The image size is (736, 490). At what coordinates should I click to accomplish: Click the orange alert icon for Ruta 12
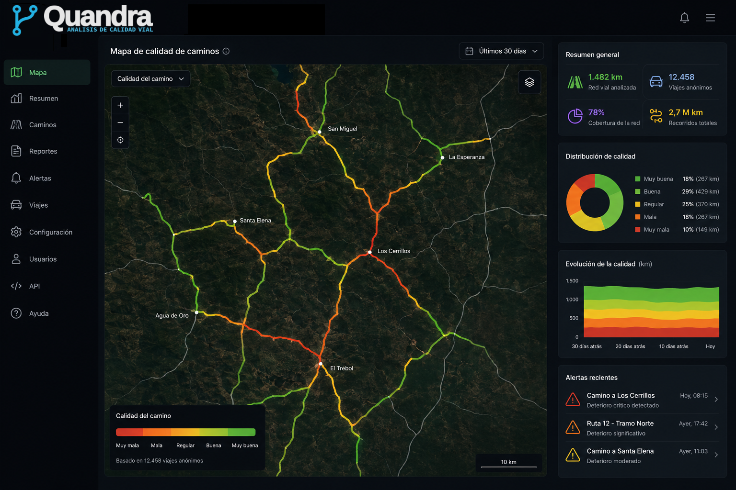(573, 427)
